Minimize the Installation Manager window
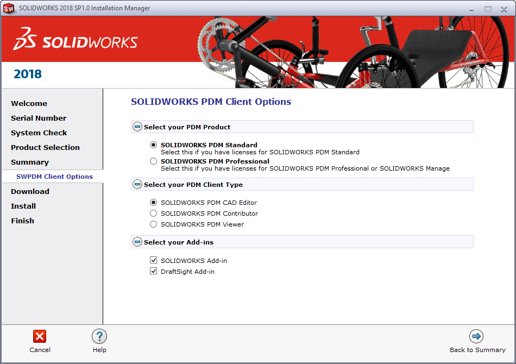This screenshot has height=364, width=516. tap(471, 9)
